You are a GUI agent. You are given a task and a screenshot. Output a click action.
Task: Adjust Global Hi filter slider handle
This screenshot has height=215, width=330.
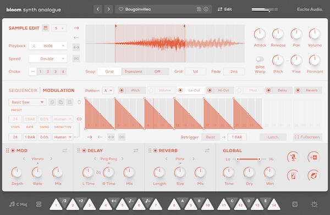[259, 159]
